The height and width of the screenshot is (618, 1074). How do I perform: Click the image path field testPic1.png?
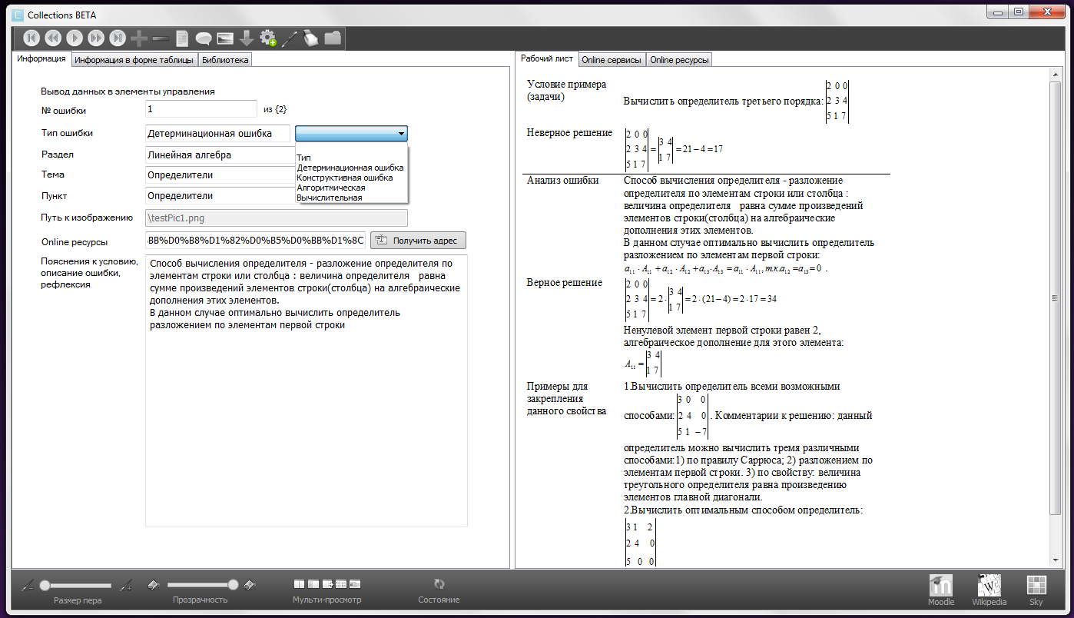(x=276, y=218)
